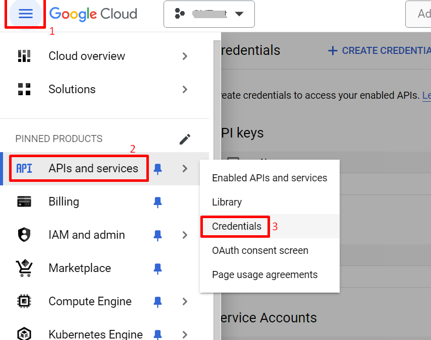Image resolution: width=431 pixels, height=340 pixels.
Task: Expand the Cloud overview submenu chevron
Action: 185,56
